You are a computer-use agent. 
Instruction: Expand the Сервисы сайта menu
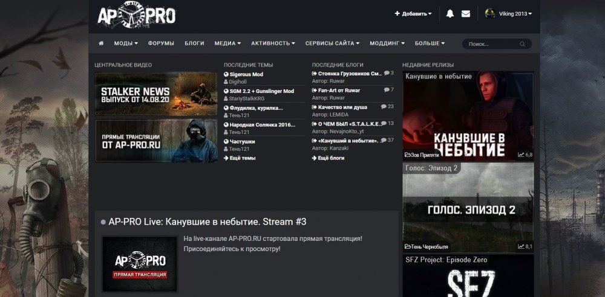coord(332,43)
